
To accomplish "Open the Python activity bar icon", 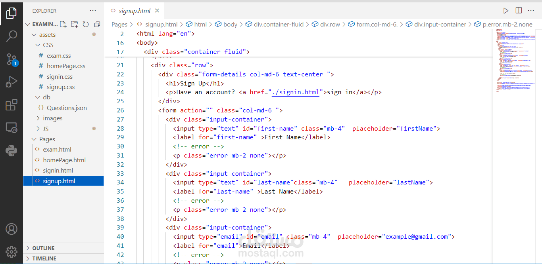I will (12, 151).
